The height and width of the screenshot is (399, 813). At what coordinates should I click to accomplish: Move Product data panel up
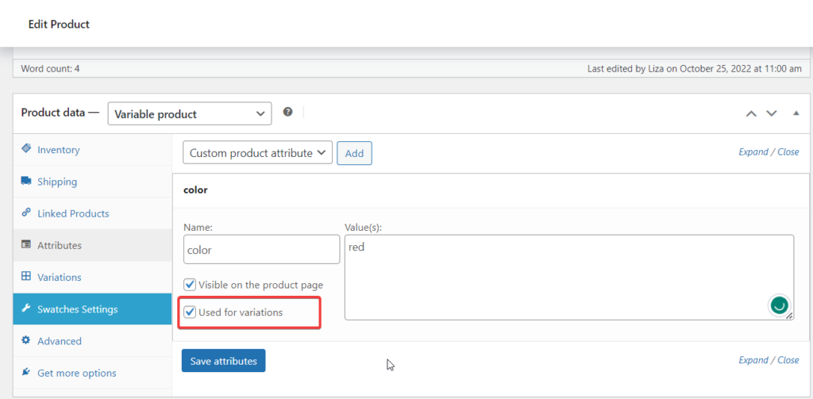point(751,113)
